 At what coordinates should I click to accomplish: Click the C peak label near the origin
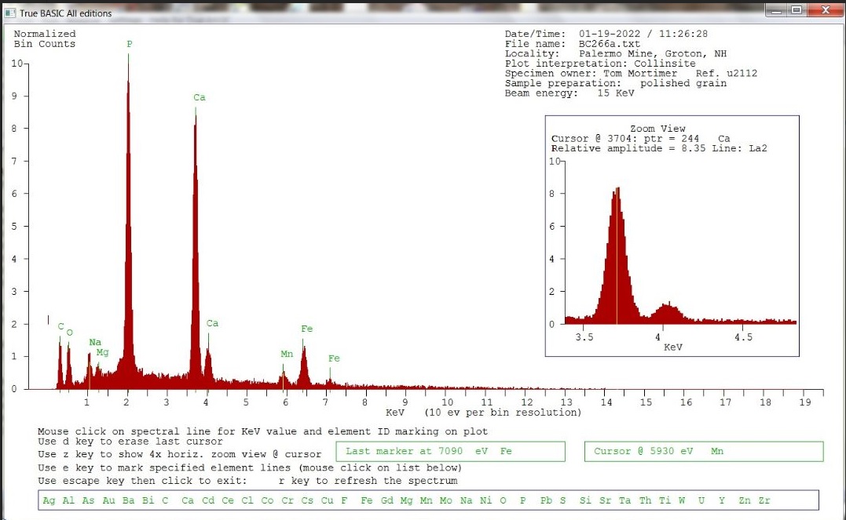pos(61,326)
